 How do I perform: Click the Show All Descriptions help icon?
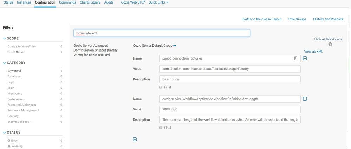[330, 44]
